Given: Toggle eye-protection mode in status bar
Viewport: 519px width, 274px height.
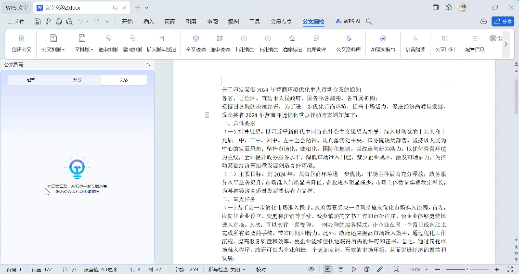Looking at the screenshot, I should pos(311,269).
